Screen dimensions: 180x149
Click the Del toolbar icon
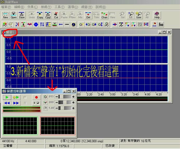(x=88, y=15)
